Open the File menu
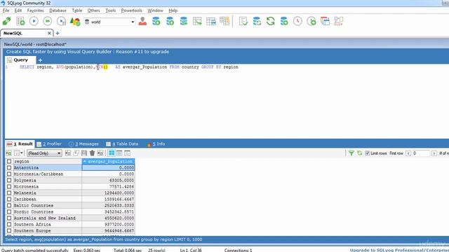449x252 pixels. (x=6, y=10)
